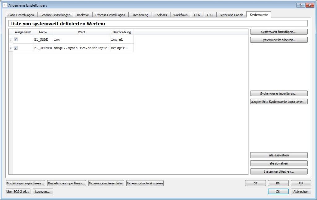Open the Scanner-Einstellungen tab
317x200 pixels.
pyautogui.click(x=55, y=15)
